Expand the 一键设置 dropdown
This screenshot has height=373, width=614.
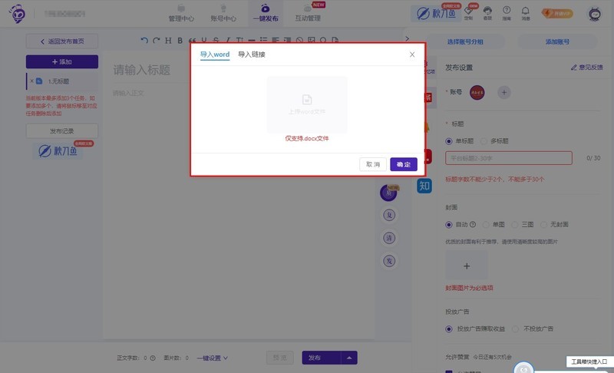[213, 358]
